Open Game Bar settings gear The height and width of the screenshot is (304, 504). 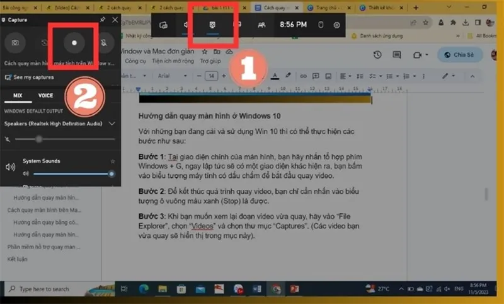(x=336, y=25)
